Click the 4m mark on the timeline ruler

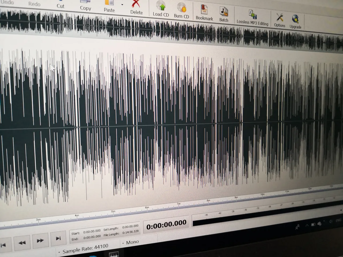tap(77, 216)
